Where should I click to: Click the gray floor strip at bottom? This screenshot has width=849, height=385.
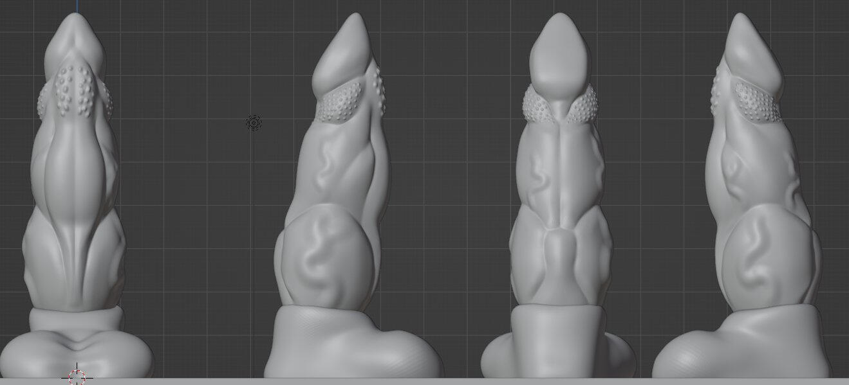tap(425, 381)
